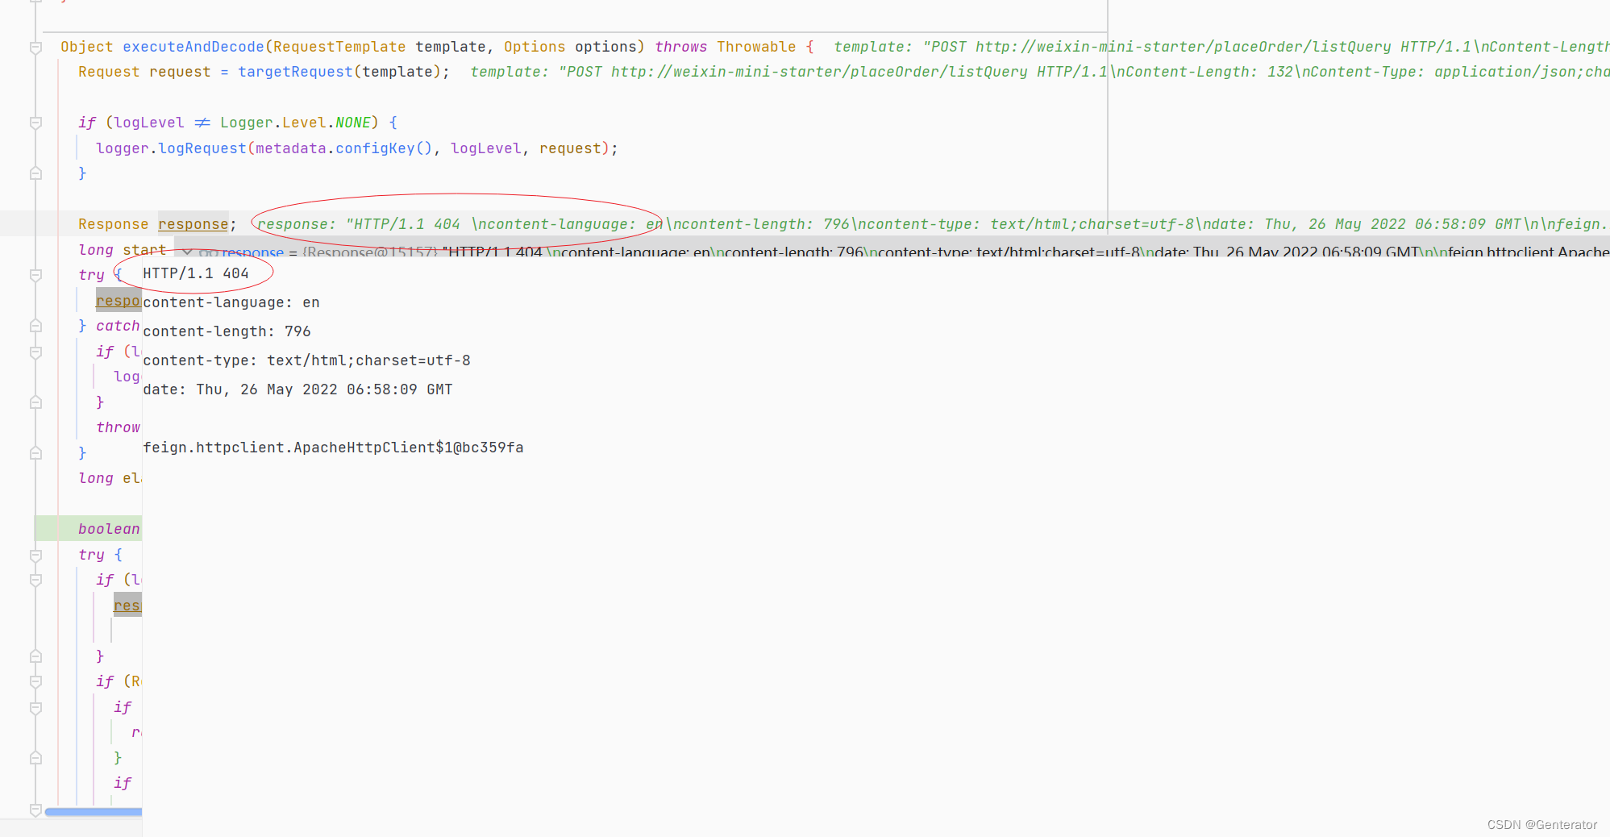
Task: Collapse the executeAndDecode method fold marker
Action: point(35,48)
